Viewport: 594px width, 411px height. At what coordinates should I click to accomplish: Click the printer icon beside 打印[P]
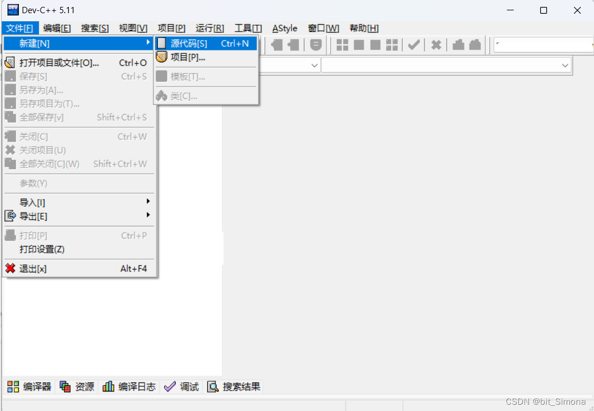pos(10,236)
